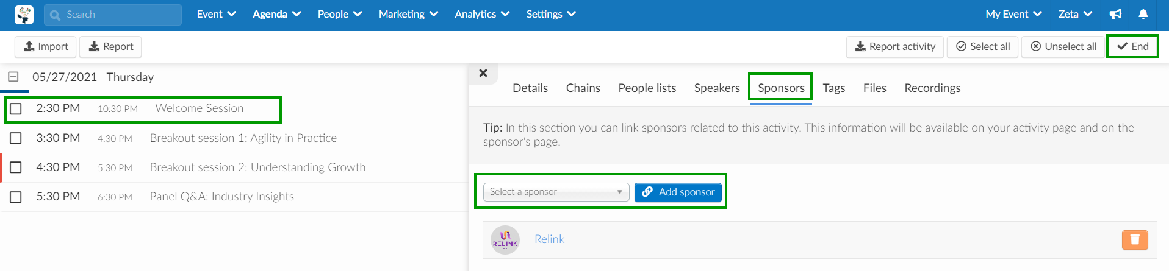Click the Search input field
The width and height of the screenshot is (1169, 271).
113,15
